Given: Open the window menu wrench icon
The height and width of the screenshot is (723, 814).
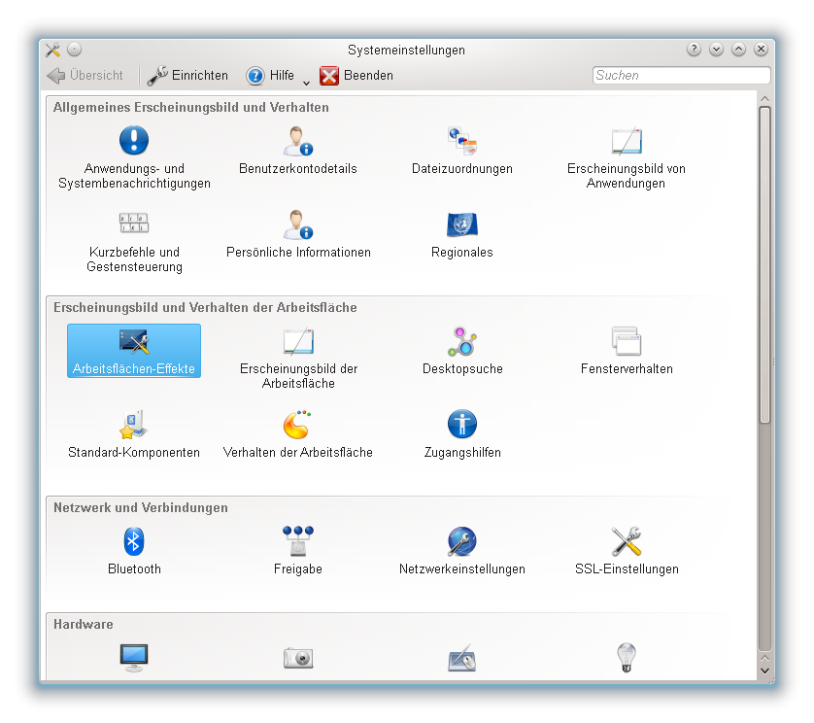Looking at the screenshot, I should [x=52, y=50].
